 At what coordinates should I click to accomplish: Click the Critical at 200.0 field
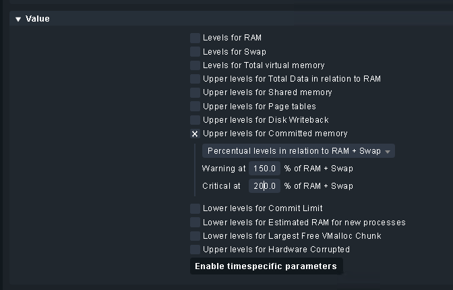coord(264,185)
